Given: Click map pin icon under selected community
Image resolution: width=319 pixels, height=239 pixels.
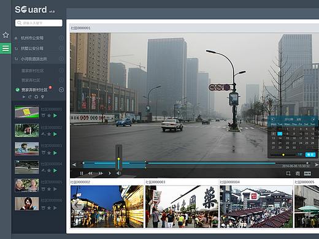Looking at the screenshot, I should pyautogui.click(x=42, y=97).
